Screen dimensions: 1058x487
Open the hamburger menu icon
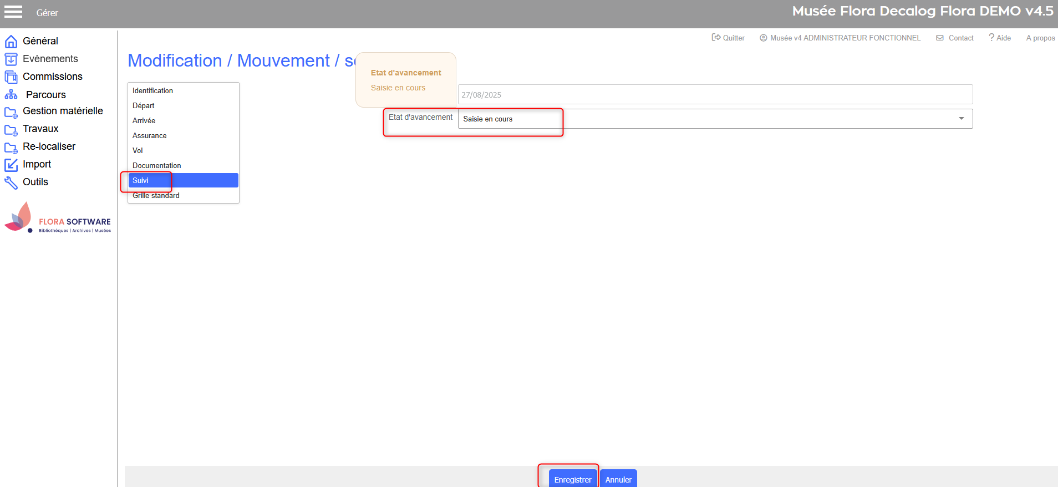(x=13, y=12)
